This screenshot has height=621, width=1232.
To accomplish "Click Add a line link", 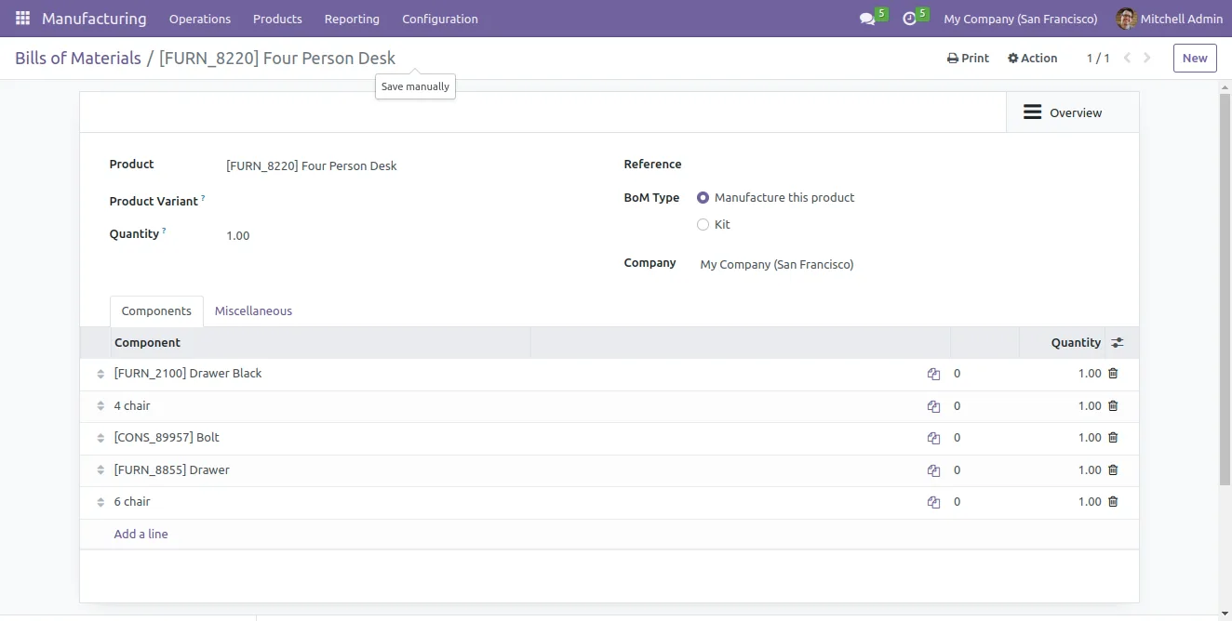I will pyautogui.click(x=141, y=535).
